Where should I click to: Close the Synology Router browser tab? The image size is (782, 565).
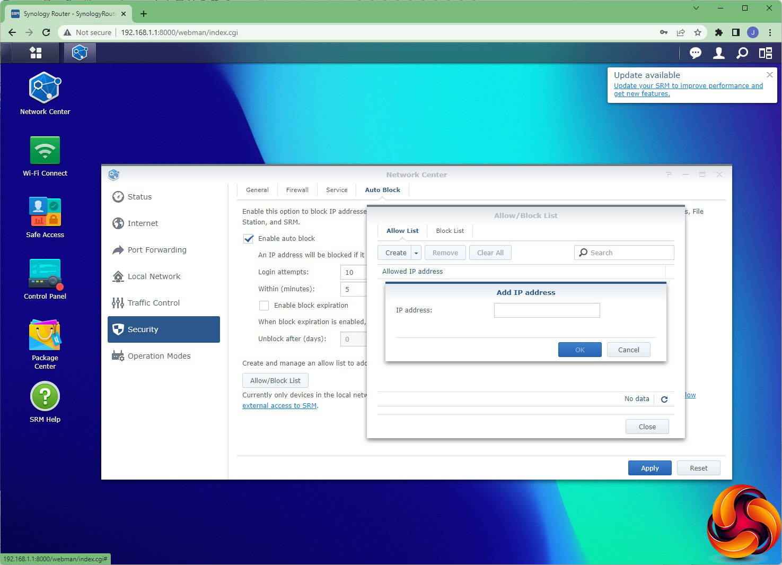coord(124,14)
